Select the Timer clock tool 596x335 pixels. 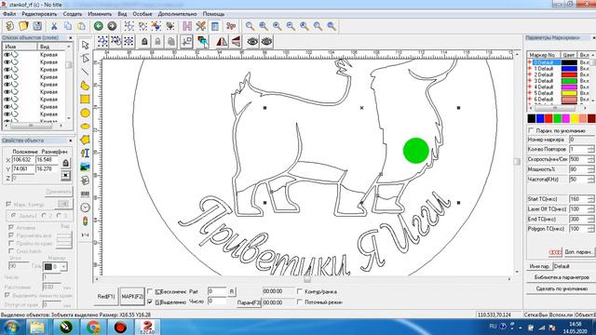pyautogui.click(x=85, y=208)
